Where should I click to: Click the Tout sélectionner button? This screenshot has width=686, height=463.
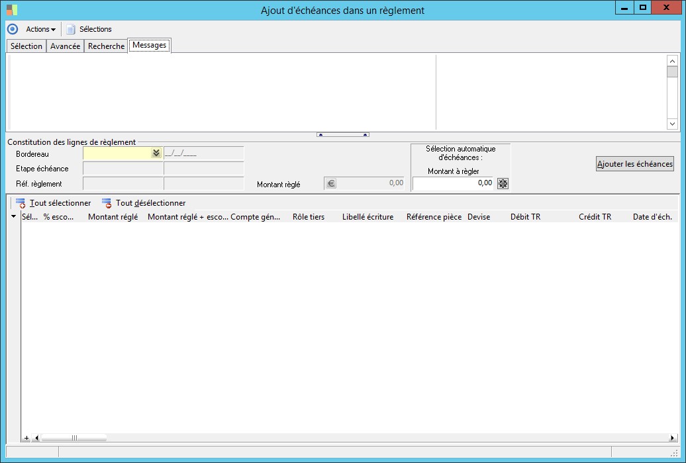click(54, 203)
